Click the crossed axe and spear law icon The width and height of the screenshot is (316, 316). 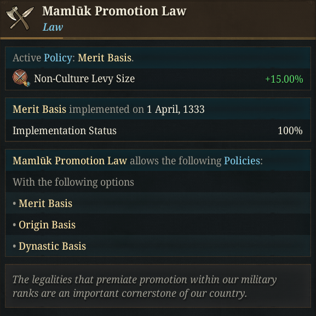click(x=20, y=18)
